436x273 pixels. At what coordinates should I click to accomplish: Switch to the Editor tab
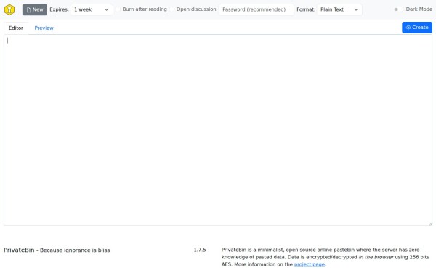(x=16, y=28)
